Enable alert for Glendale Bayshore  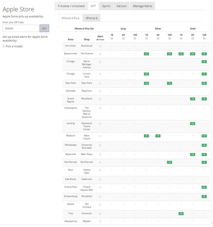tap(100, 91)
